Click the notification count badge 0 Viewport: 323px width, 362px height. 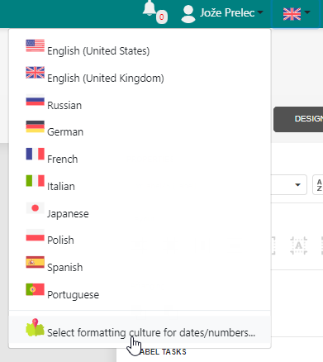point(162,17)
